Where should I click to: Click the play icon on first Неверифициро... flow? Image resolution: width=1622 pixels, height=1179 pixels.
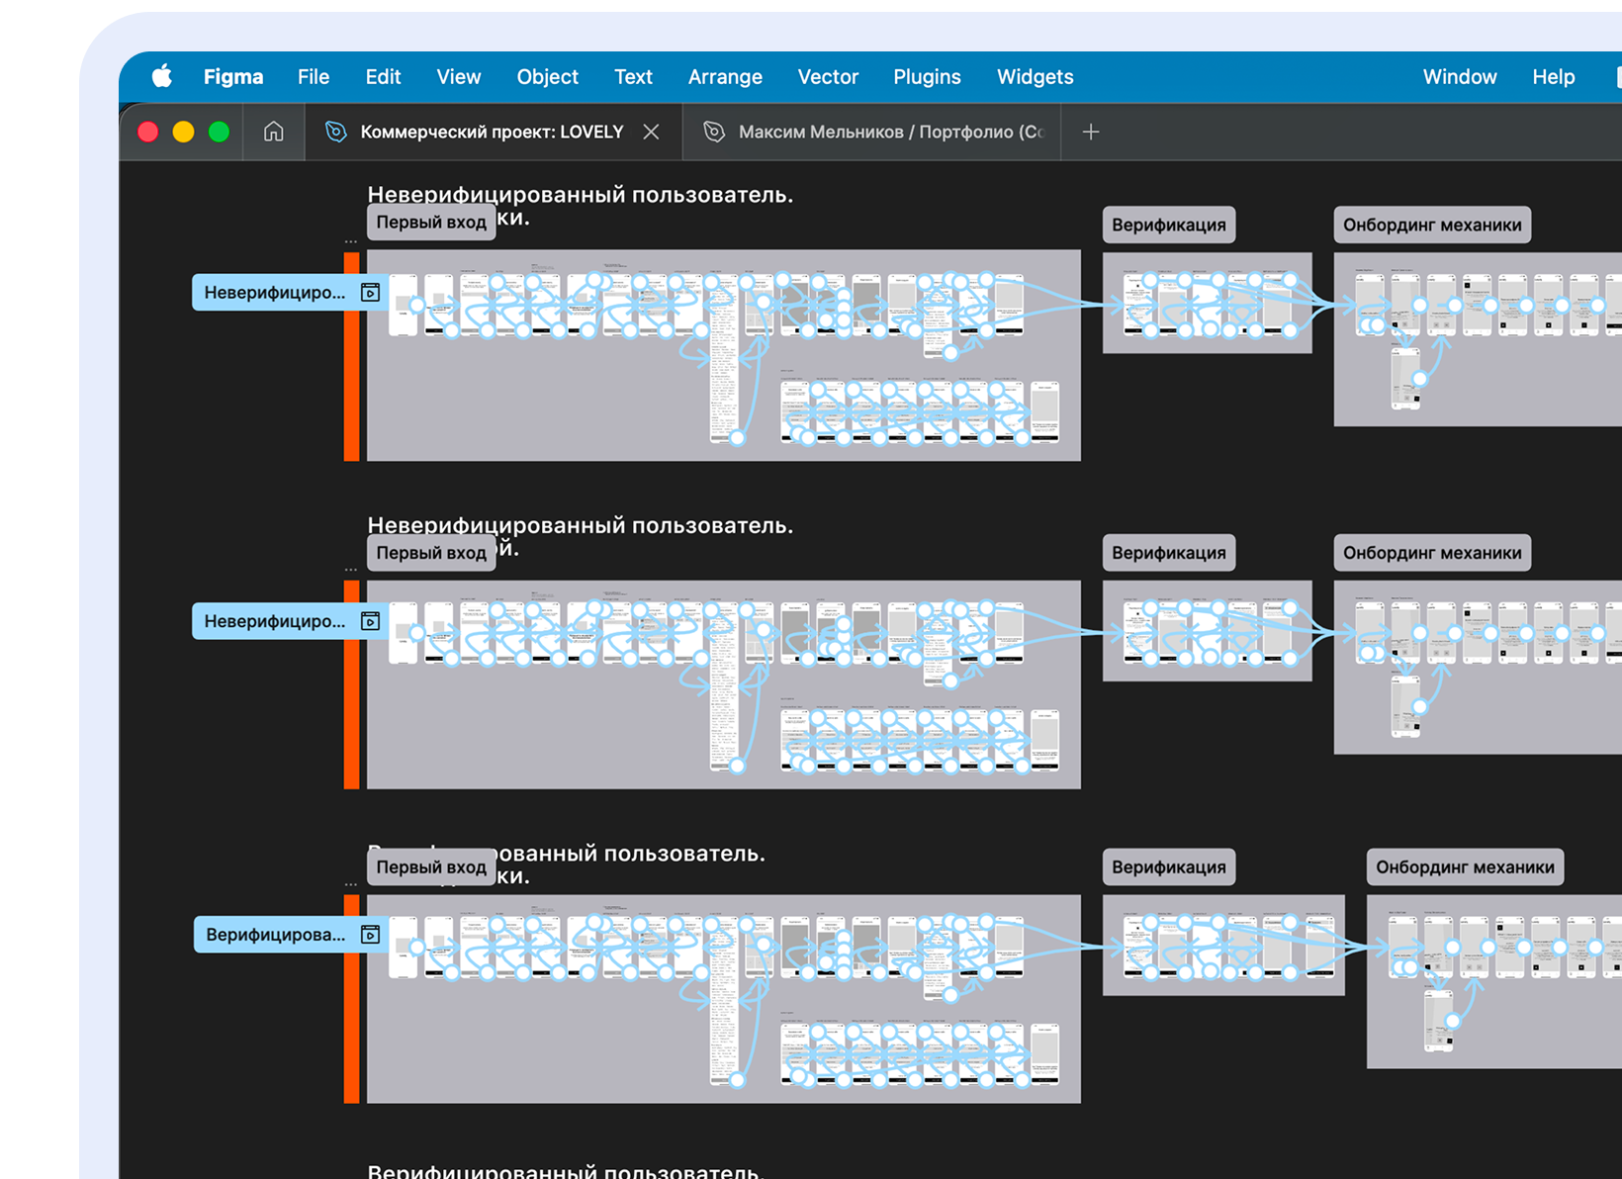point(370,292)
